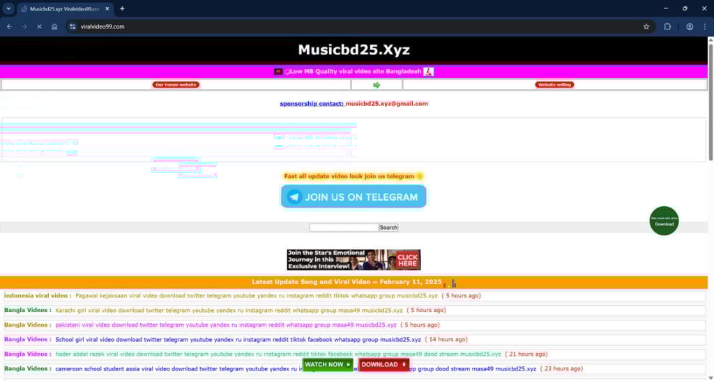Open the Website selling button
Screen dimensions: 714x381
pos(554,84)
